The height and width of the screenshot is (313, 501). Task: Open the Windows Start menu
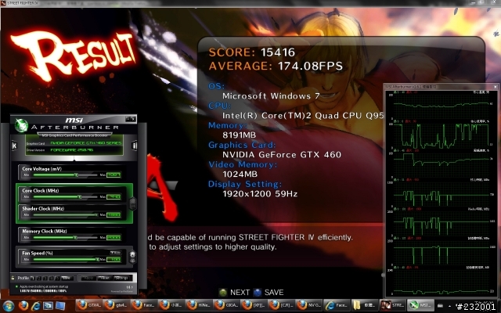pyautogui.click(x=9, y=306)
